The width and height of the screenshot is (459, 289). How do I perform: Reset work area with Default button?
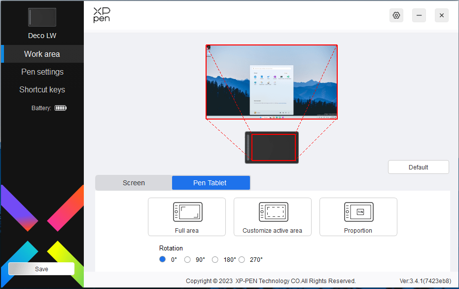pos(418,167)
